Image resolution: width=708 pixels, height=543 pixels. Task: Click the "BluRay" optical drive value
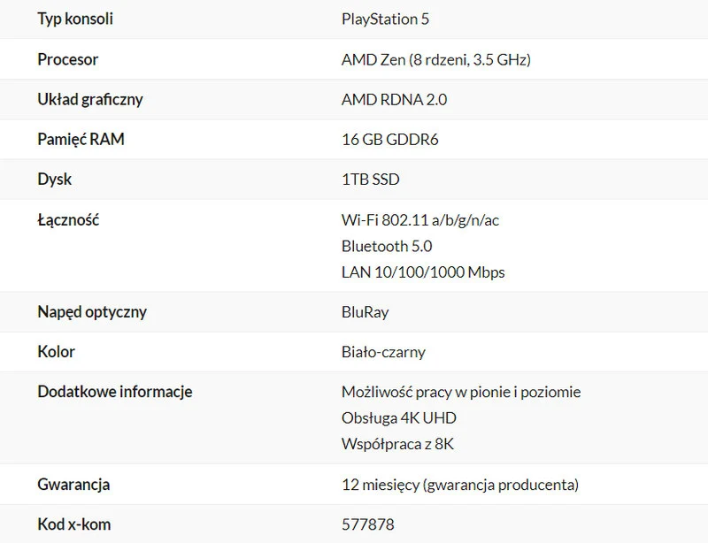pos(365,312)
